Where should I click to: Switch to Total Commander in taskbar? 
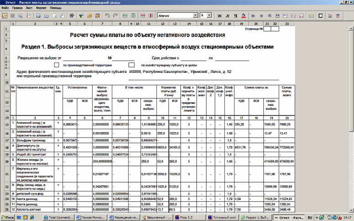coord(58,218)
